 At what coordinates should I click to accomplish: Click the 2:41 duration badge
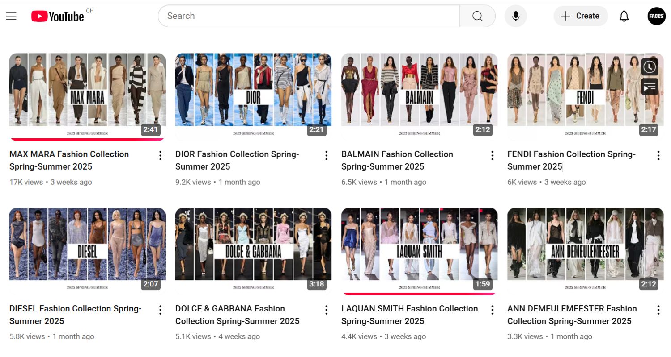(x=151, y=130)
